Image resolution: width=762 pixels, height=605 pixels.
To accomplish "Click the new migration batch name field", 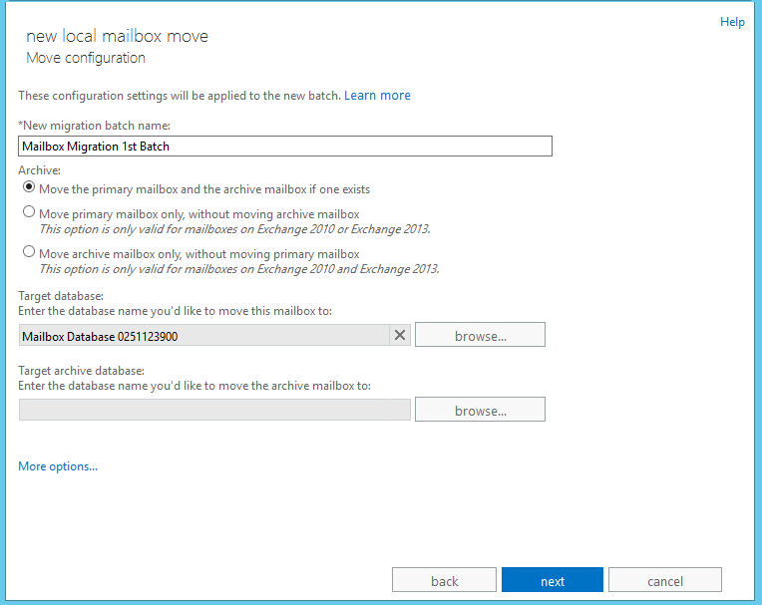I will point(285,147).
